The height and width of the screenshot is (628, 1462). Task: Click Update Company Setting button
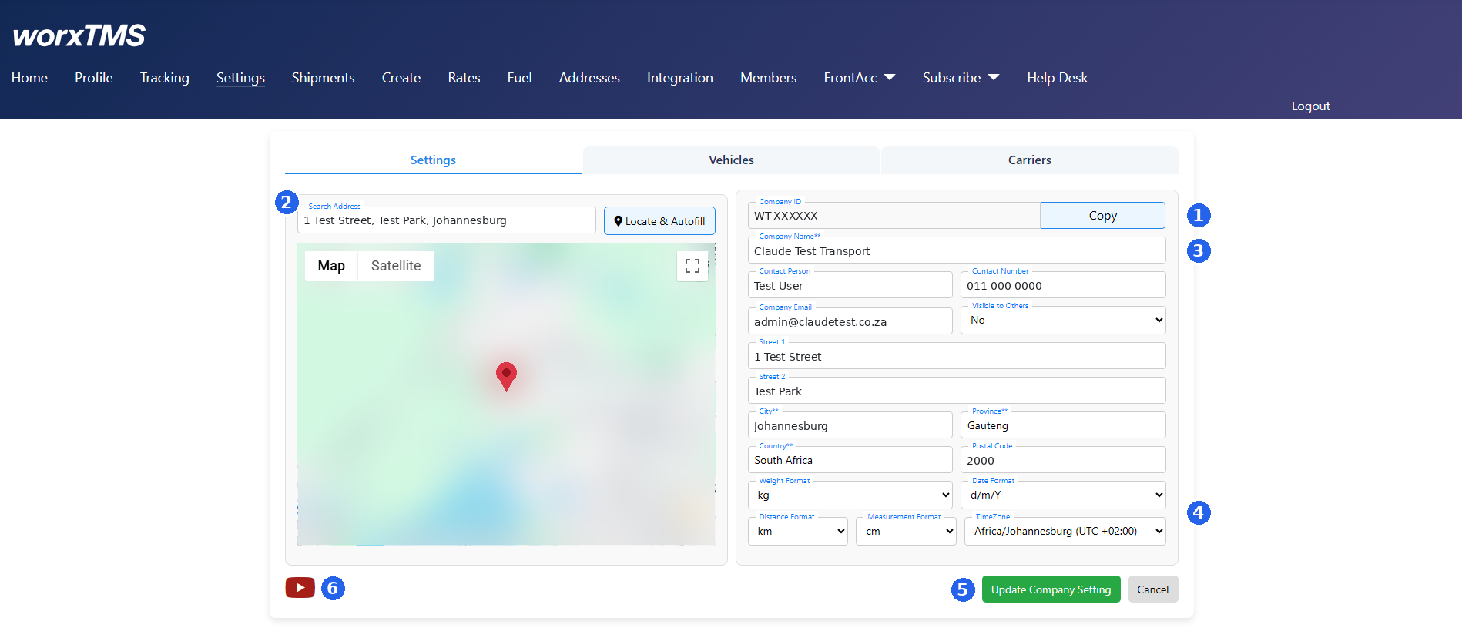(x=1051, y=589)
